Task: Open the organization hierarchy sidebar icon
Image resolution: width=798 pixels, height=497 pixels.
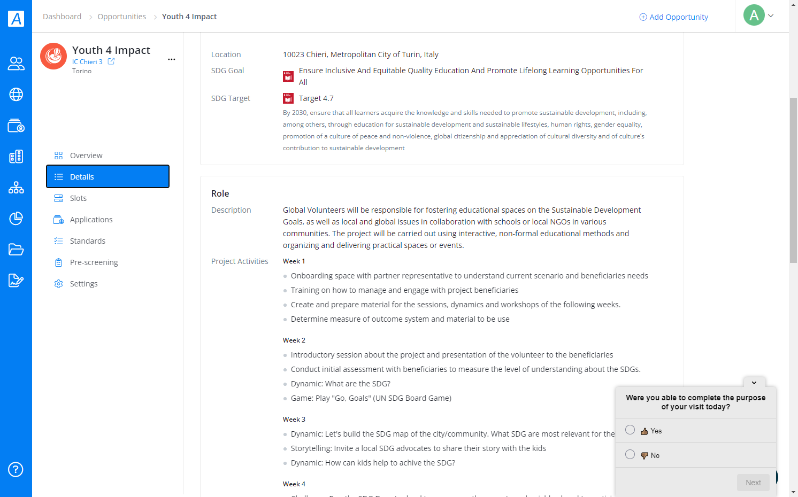Action: click(16, 188)
